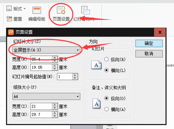Open the 全屏显示(4:3) slide size dropdown
Screen dimensions: 174x129
(x=46, y=50)
